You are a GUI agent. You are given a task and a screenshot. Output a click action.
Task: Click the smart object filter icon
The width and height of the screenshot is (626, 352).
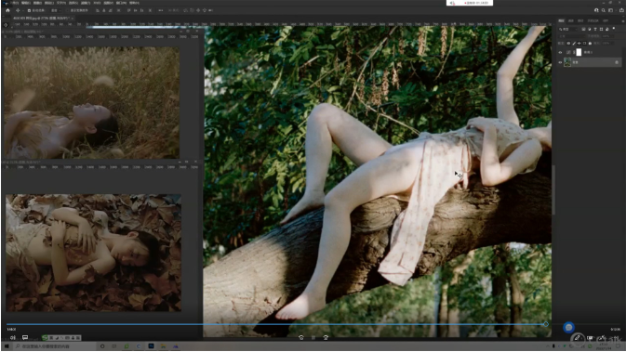coord(607,29)
